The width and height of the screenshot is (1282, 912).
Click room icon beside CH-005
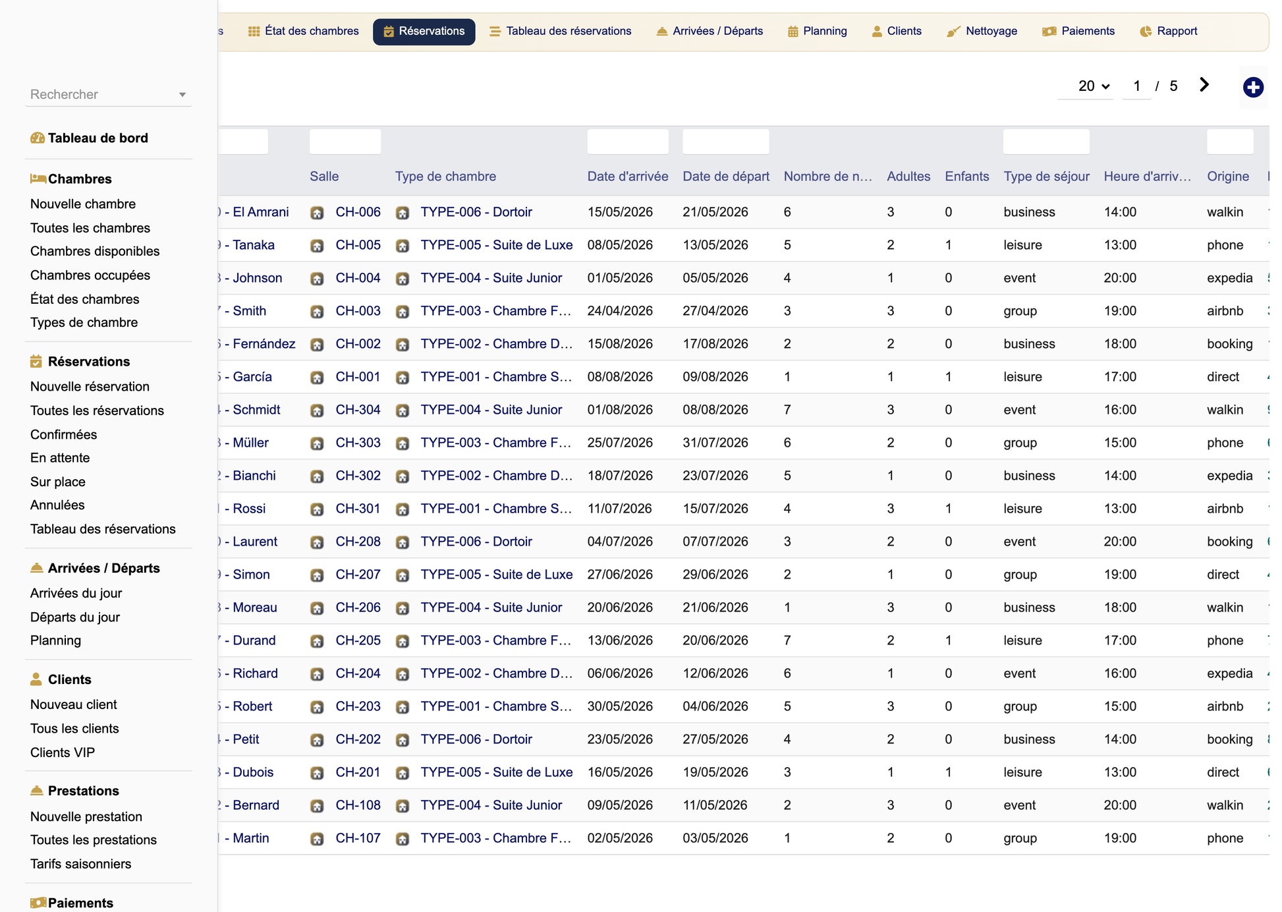[x=317, y=246]
